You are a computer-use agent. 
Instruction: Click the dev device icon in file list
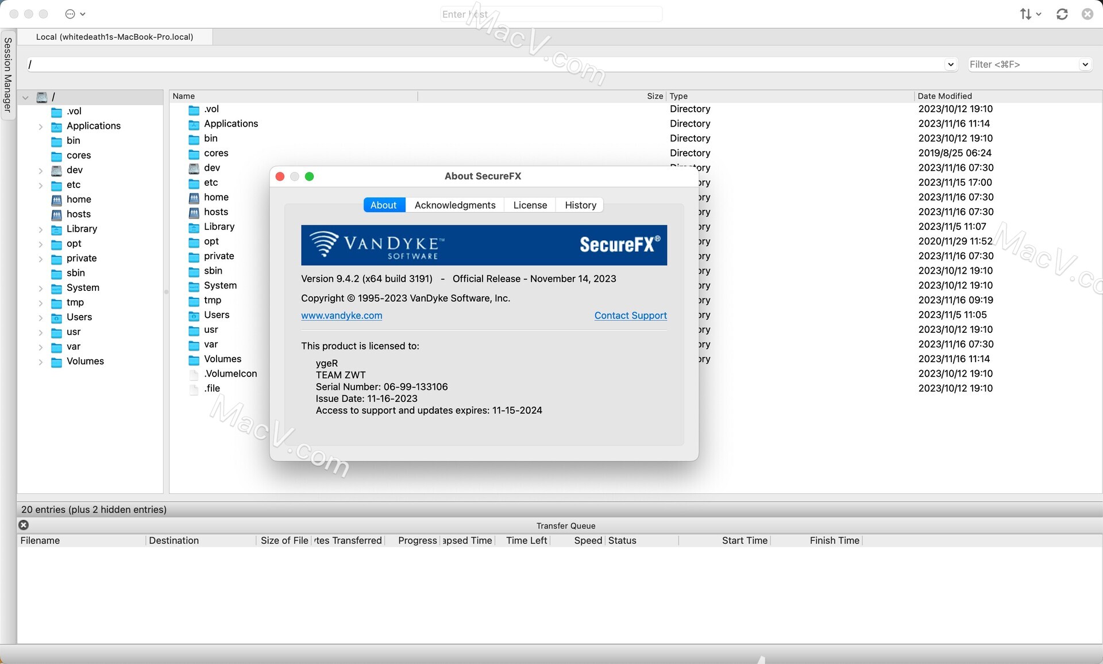click(x=194, y=168)
